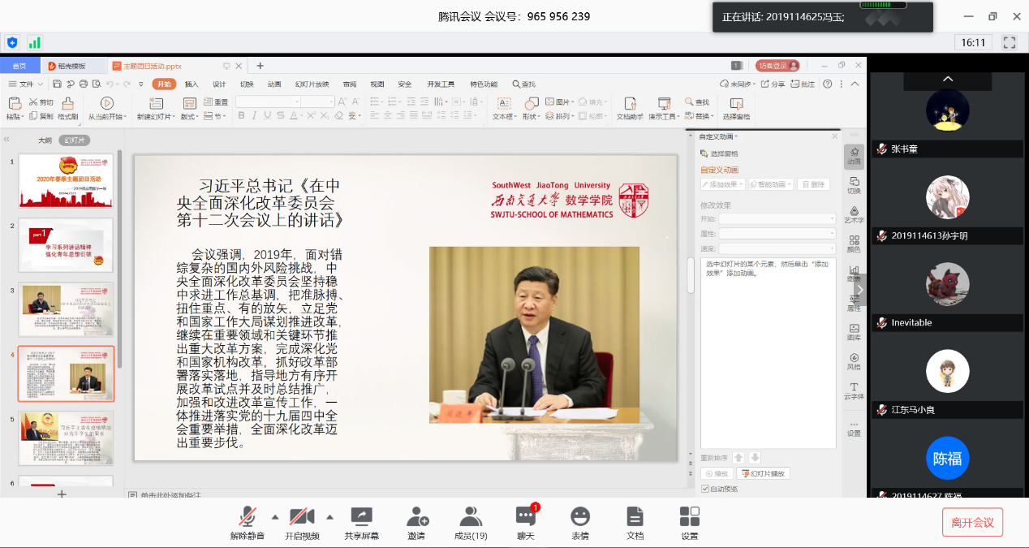Image resolution: width=1029 pixels, height=548 pixels.
Task: Click the Share Screen icon (共享屏幕)
Action: (x=361, y=517)
